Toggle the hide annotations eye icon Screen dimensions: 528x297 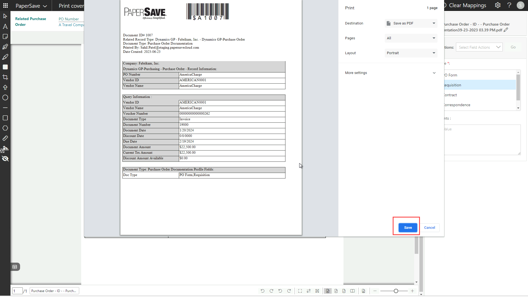pyautogui.click(x=5, y=159)
